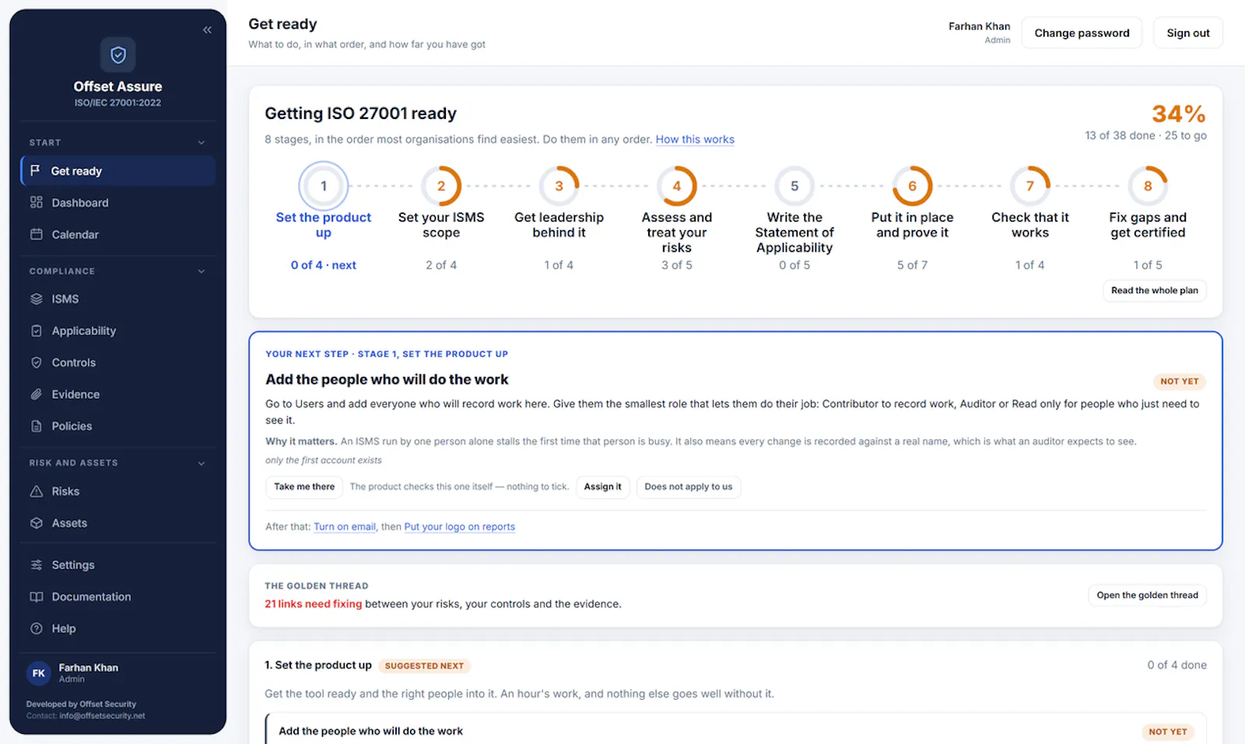Click the Sign out button
Image resolution: width=1245 pixels, height=744 pixels.
(x=1188, y=33)
